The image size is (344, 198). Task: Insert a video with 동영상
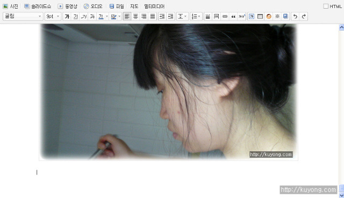pos(67,6)
